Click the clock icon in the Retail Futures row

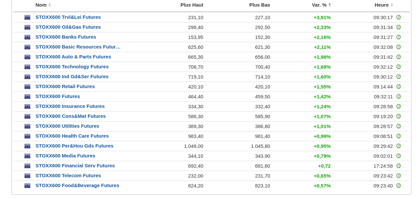pyautogui.click(x=398, y=86)
